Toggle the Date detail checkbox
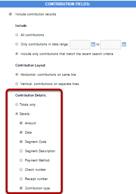This screenshot has height=194, width=136. pyautogui.click(x=21, y=132)
